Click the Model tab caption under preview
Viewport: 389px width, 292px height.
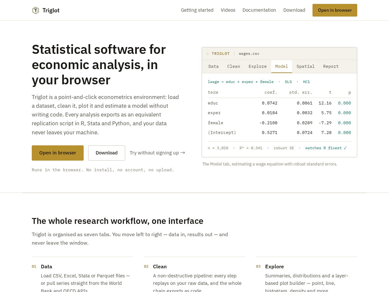(x=270, y=164)
